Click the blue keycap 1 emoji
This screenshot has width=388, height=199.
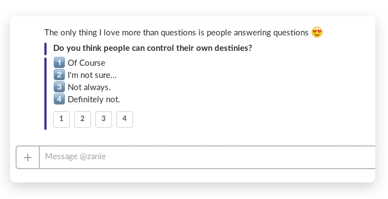(x=59, y=62)
